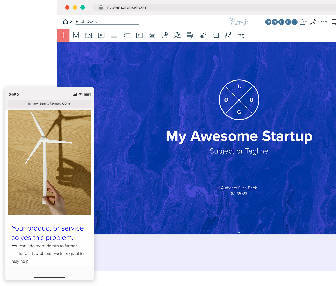
Task: Insert a Table module
Action: pyautogui.click(x=114, y=35)
